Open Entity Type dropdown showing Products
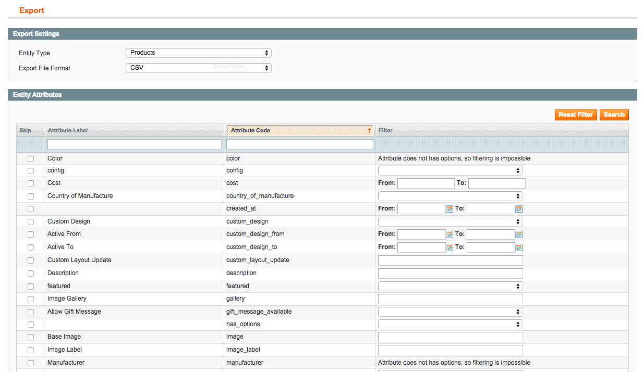The image size is (643, 372). (199, 53)
